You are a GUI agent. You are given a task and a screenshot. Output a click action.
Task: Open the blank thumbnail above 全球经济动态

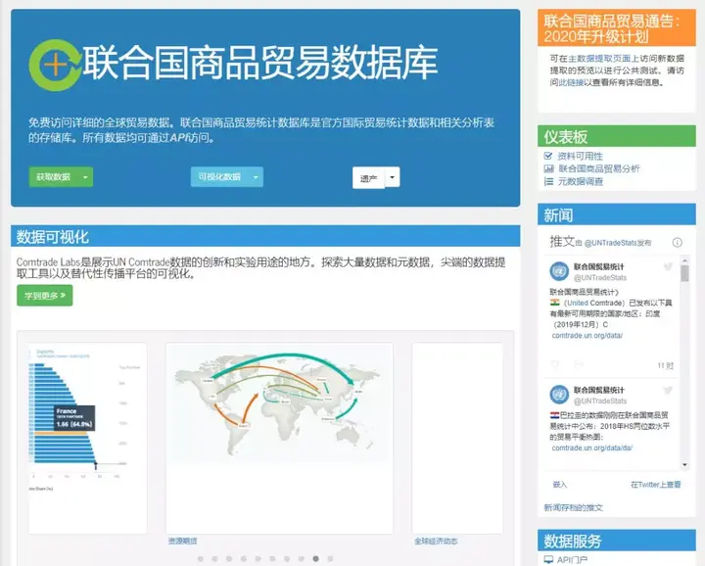coord(457,439)
